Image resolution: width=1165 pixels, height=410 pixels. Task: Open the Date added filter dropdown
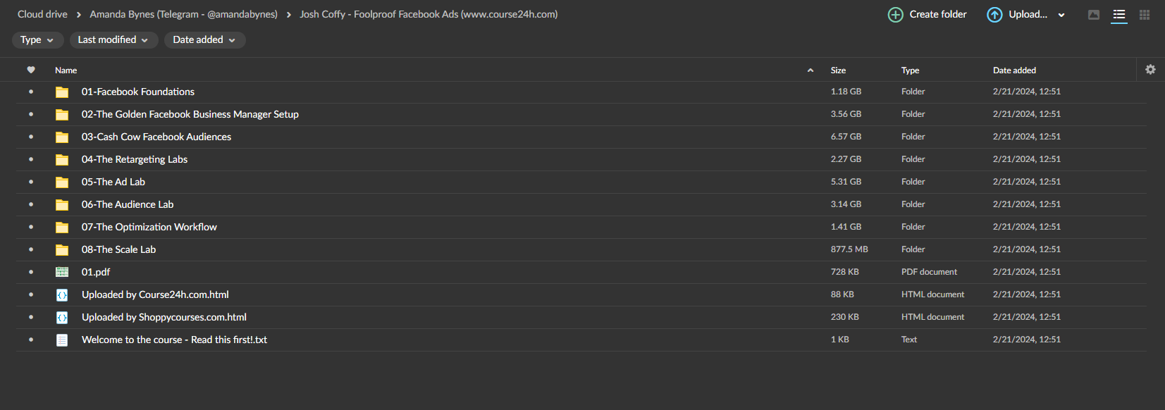(x=204, y=40)
